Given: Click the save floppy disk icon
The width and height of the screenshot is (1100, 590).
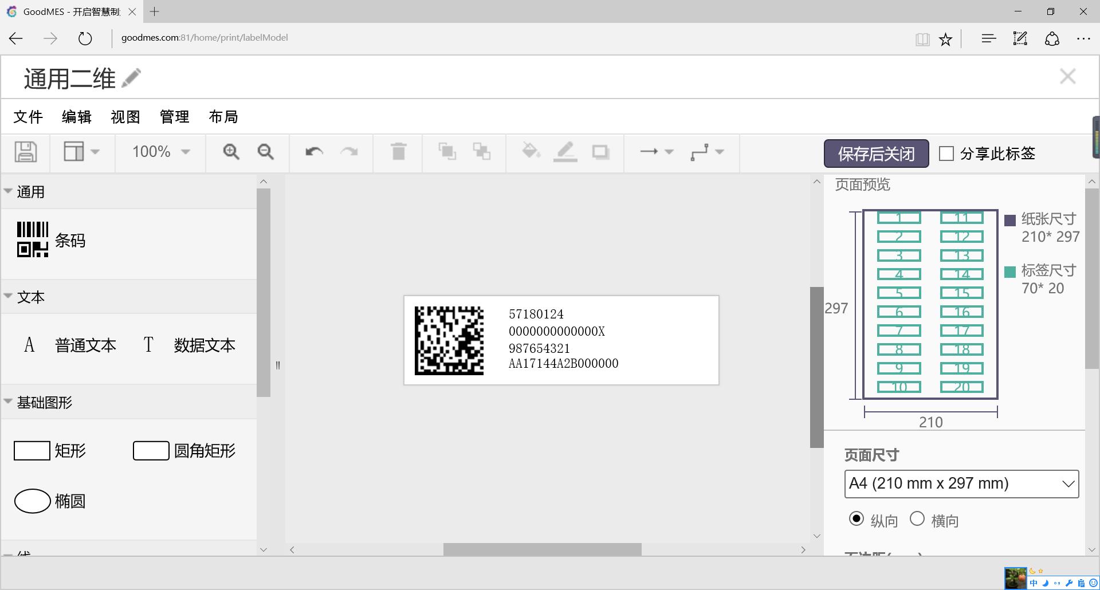Looking at the screenshot, I should tap(25, 152).
